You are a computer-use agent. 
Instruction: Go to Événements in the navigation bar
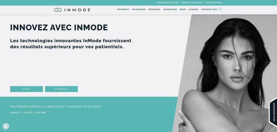pos(154,9)
